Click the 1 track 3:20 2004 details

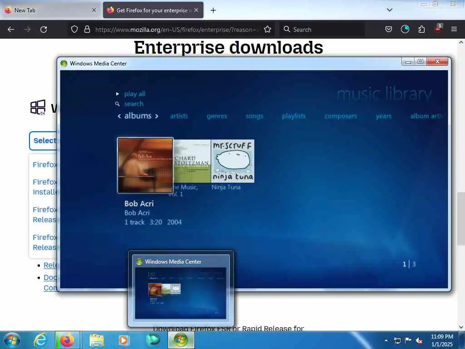coord(153,222)
